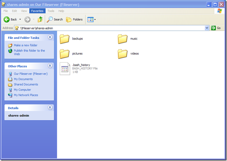Image resolution: width=227 pixels, height=161 pixels.
Task: Open My Documents link
Action: 23,79
